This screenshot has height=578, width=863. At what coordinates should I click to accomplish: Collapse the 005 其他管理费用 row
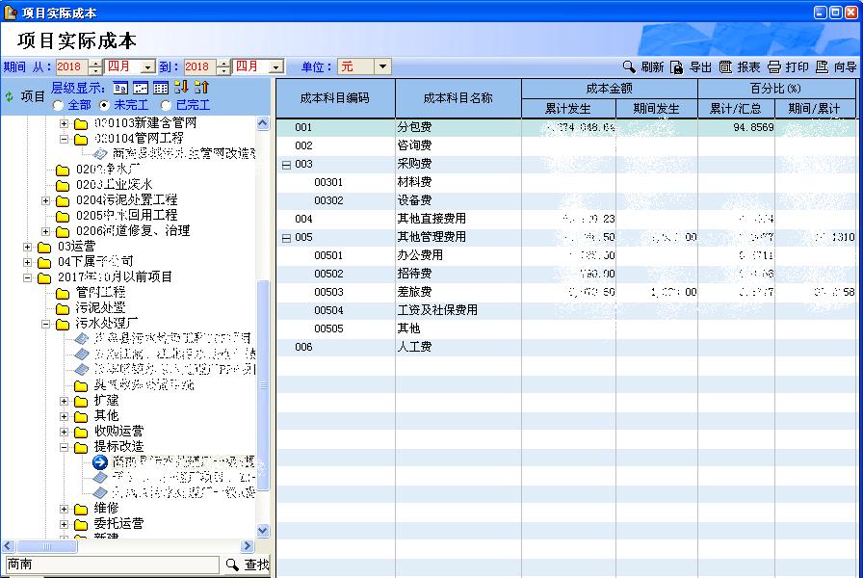point(285,237)
